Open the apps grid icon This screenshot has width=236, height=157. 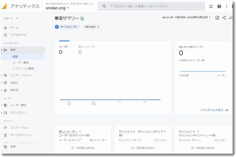click(211, 6)
